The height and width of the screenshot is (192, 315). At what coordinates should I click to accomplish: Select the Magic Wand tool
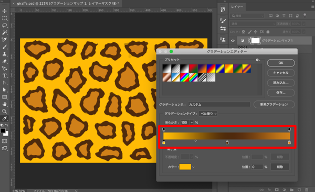[x=4, y=32]
